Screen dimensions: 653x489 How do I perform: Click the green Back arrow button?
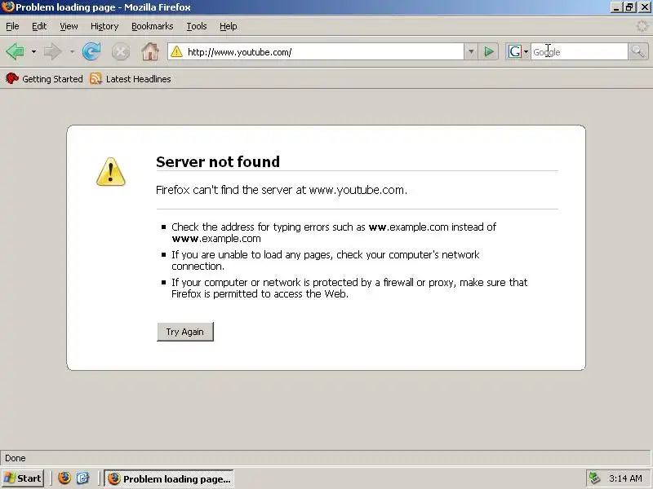click(16, 51)
